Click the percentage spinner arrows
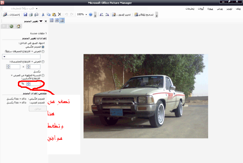243x163 pixels. (x=29, y=84)
